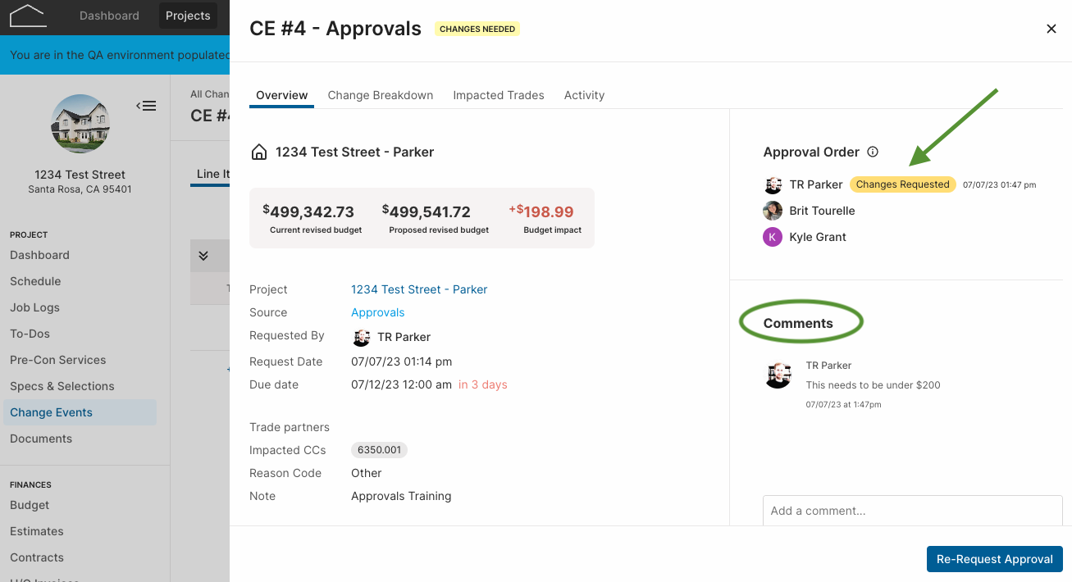Collapse sidebar using the menu arrow icon
Image resolution: width=1072 pixels, height=582 pixels.
pyautogui.click(x=146, y=106)
